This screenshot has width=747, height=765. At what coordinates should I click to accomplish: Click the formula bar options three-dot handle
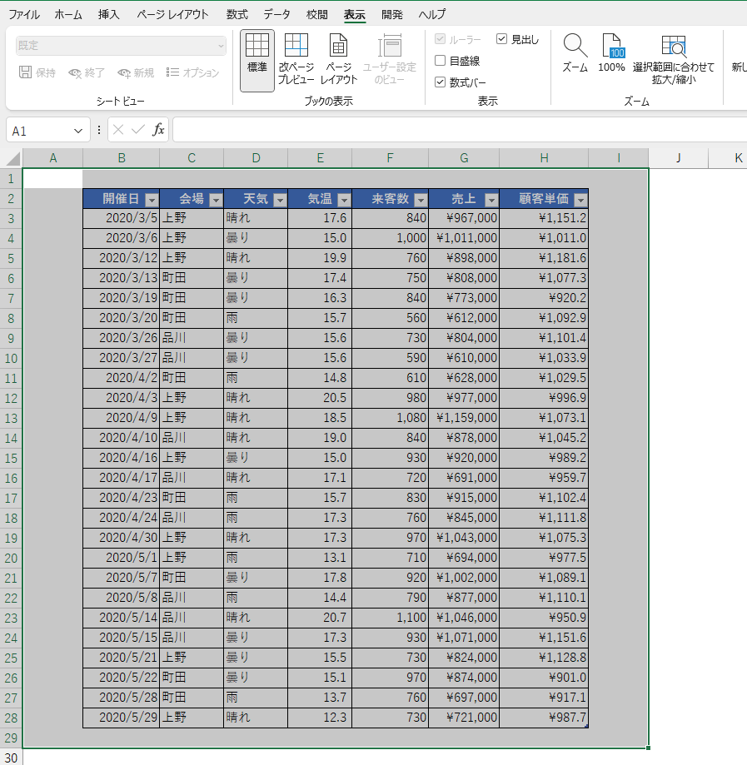click(x=99, y=130)
